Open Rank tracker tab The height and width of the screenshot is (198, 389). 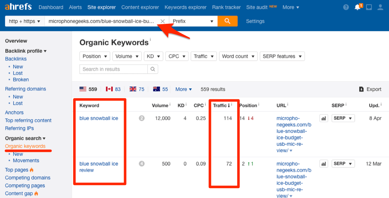[226, 7]
